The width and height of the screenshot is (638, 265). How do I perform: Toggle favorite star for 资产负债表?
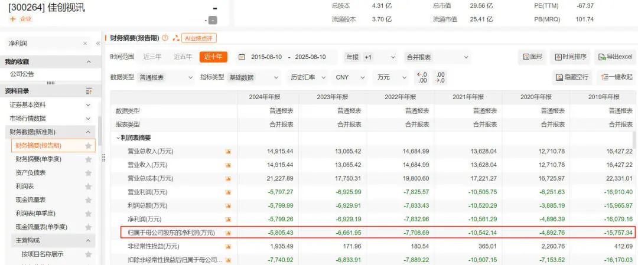(x=88, y=173)
